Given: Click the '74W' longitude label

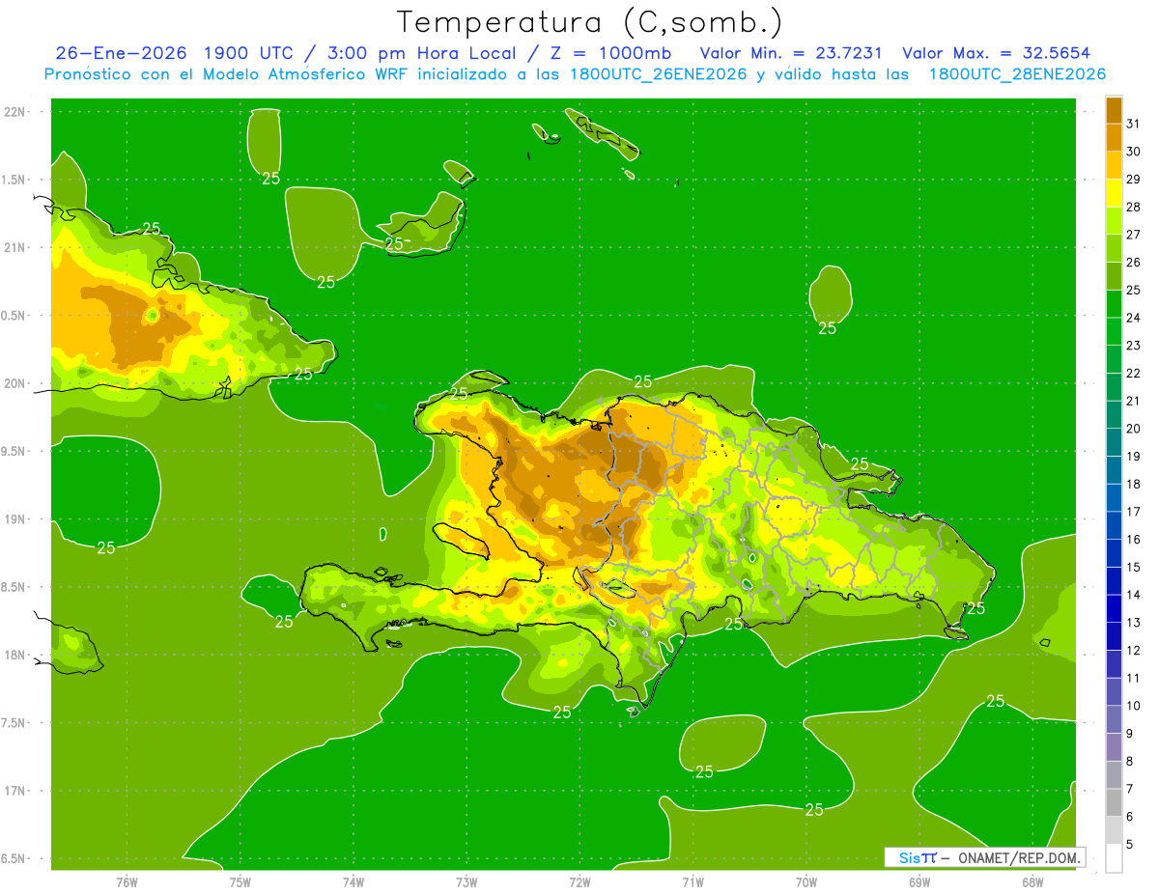Looking at the screenshot, I should (x=353, y=881).
